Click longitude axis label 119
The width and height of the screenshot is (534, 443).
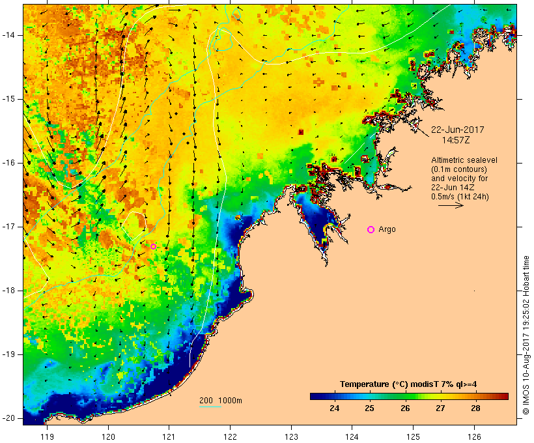(47, 436)
